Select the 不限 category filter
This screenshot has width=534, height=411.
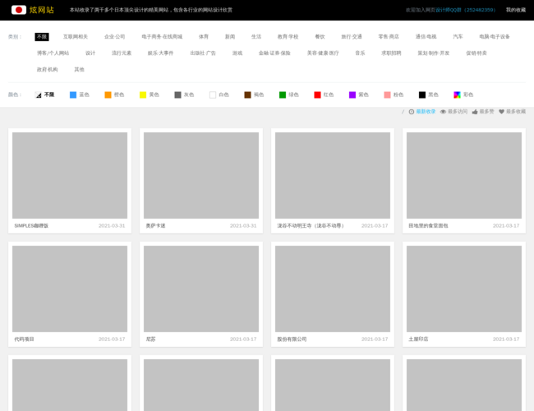click(42, 37)
